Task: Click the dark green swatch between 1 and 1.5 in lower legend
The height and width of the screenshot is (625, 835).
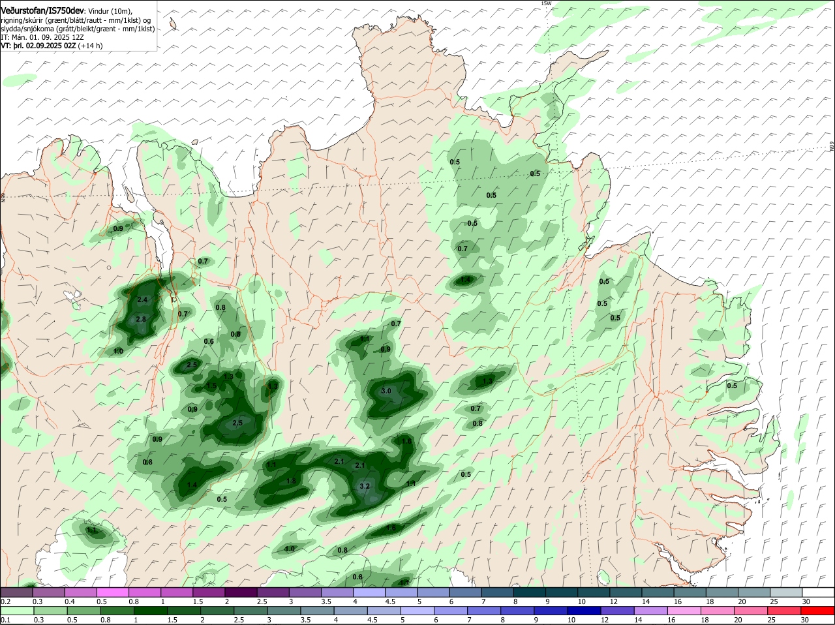Action: pyautogui.click(x=151, y=611)
